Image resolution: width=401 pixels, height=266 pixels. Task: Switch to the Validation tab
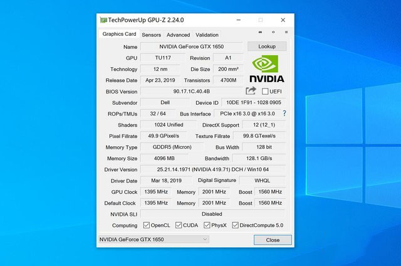(x=207, y=35)
